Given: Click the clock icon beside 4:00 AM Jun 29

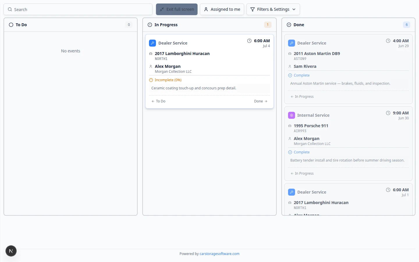Looking at the screenshot, I should pyautogui.click(x=388, y=41).
